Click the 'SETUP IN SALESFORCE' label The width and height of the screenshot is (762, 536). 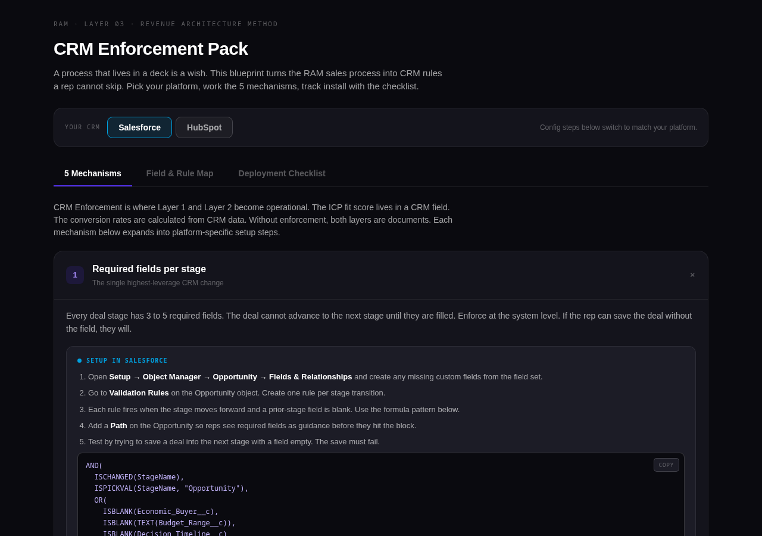click(127, 361)
